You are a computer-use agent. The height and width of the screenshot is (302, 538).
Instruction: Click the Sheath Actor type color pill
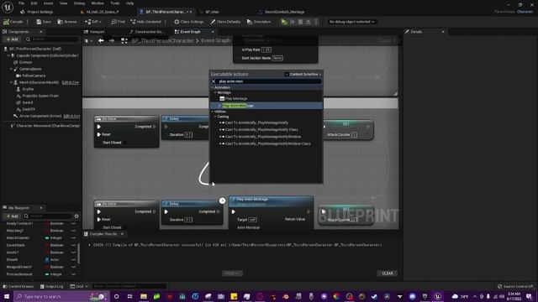[47, 260]
